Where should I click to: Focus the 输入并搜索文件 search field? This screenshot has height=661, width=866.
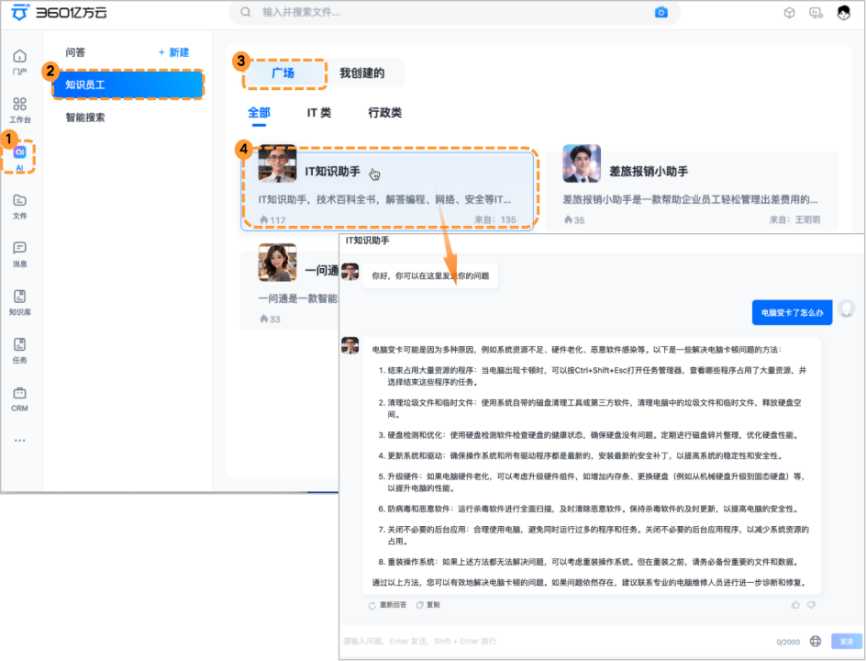pyautogui.click(x=454, y=12)
